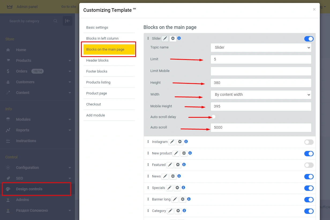This screenshot has height=220, width=330.
Task: Click the info icon next to New product
Action: 190,153
